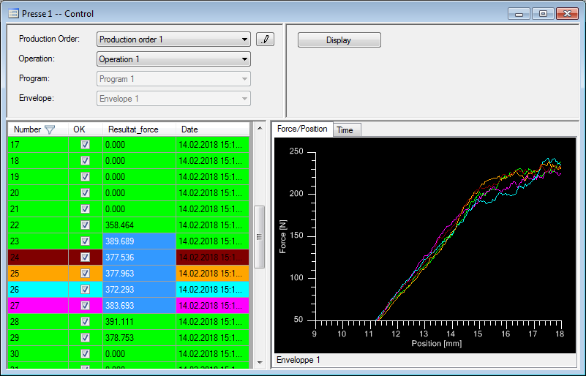Switch to the Time tab
Viewport: 586px width, 376px height.
coord(347,130)
